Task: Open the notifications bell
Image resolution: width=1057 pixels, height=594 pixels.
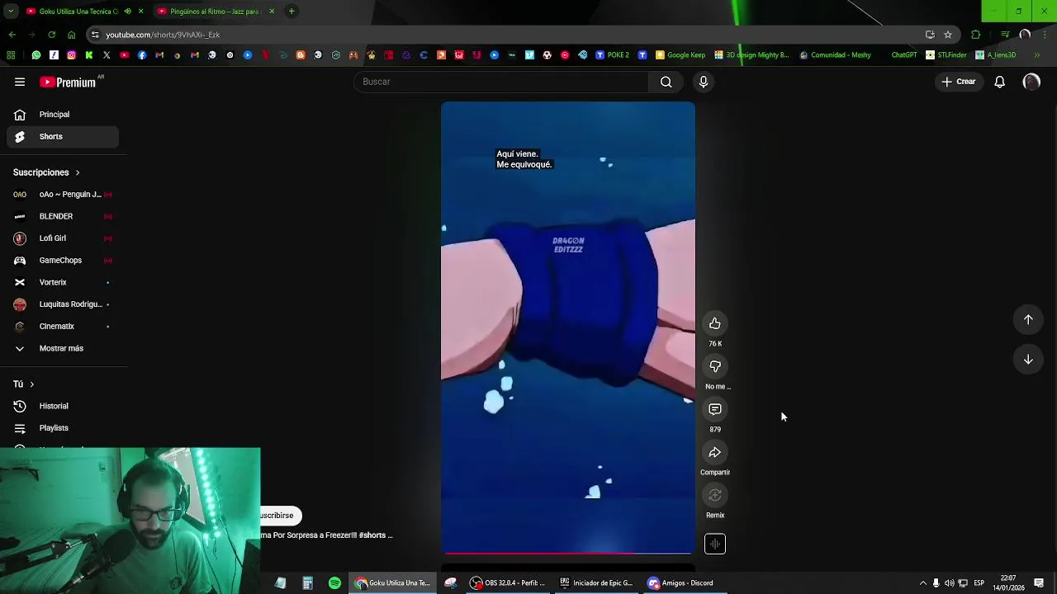Action: point(999,82)
